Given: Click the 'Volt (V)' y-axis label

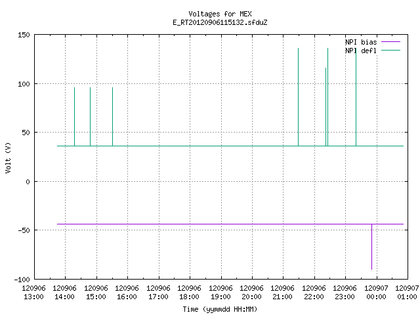Looking at the screenshot, I should click(8, 157).
